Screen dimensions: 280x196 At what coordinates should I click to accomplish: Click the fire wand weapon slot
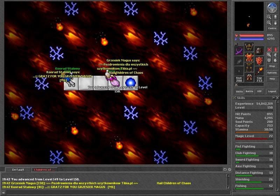point(259,71)
